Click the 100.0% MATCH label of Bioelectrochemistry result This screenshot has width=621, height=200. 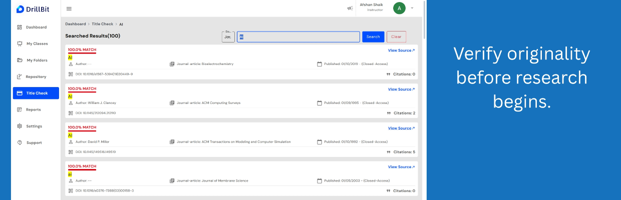[x=82, y=50]
